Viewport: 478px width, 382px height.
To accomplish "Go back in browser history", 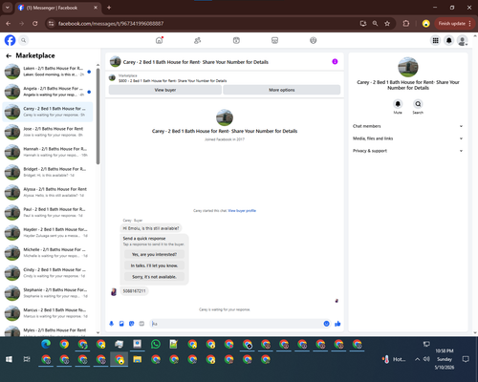I will pyautogui.click(x=9, y=24).
